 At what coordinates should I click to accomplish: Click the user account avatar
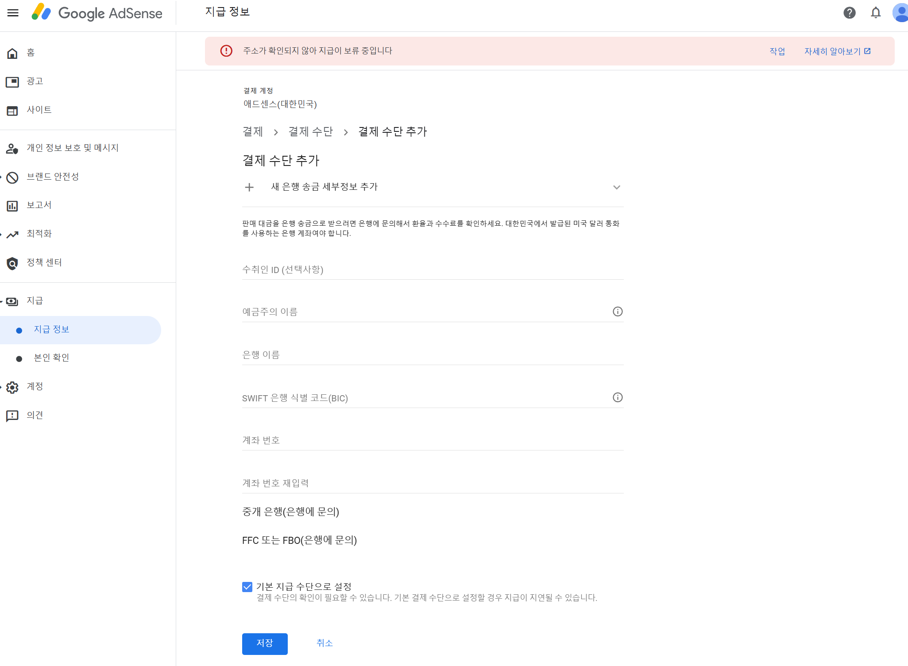tap(900, 13)
